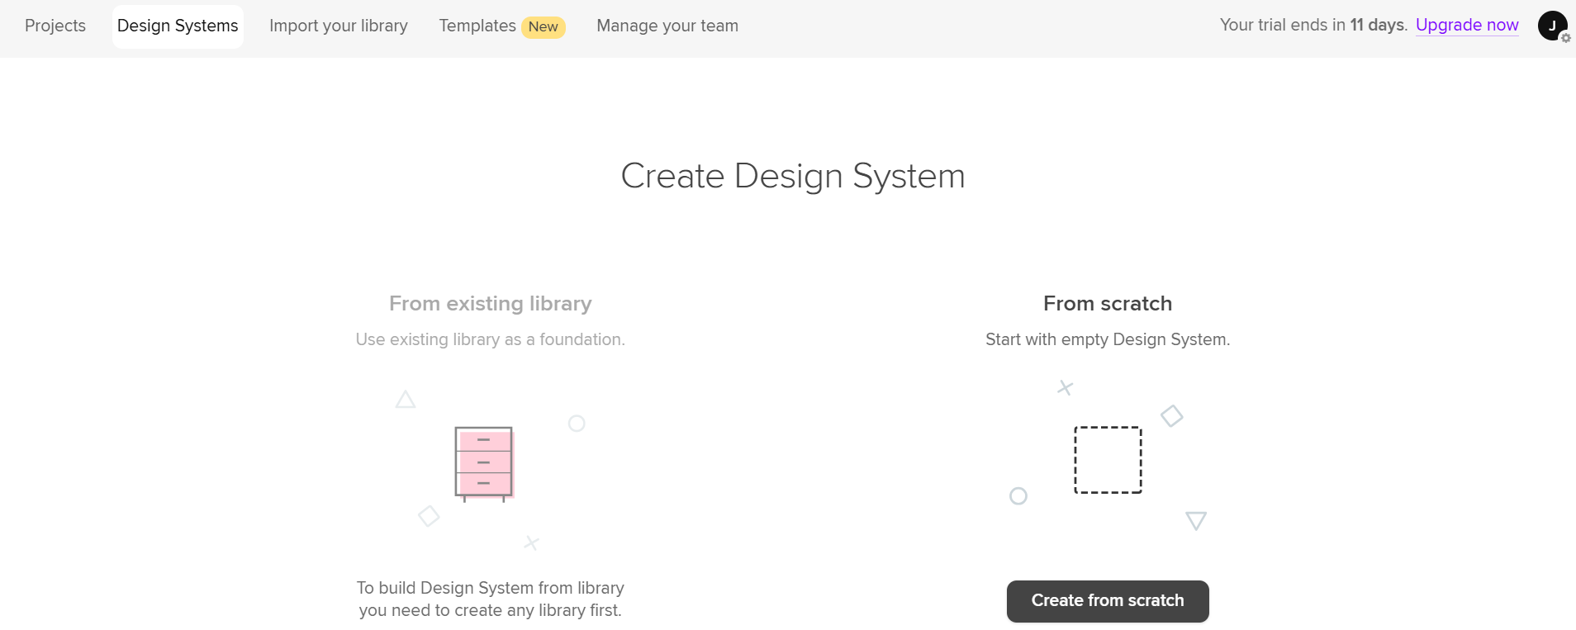Click the pink filing cabinet illustration

pos(484,463)
